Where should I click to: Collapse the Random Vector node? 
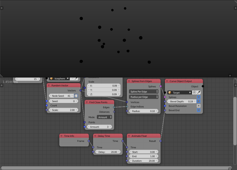coord(49,86)
